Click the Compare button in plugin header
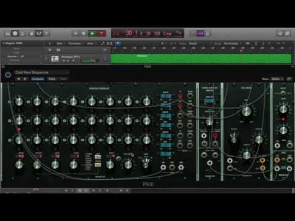 click(x=37, y=79)
